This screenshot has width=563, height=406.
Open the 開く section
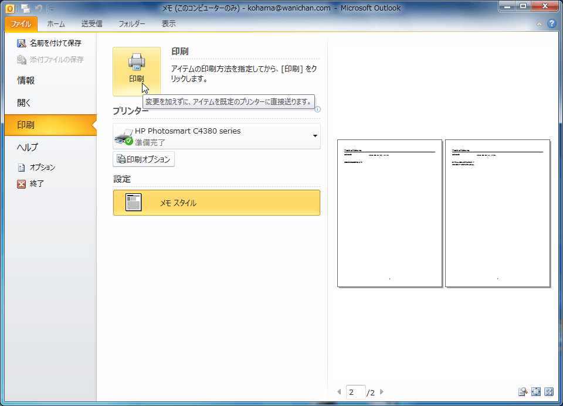coord(23,103)
